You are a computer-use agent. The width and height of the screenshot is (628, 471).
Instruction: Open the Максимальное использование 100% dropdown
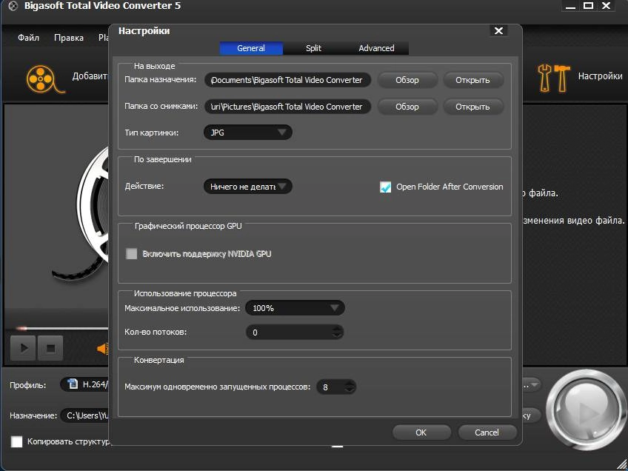pos(295,308)
